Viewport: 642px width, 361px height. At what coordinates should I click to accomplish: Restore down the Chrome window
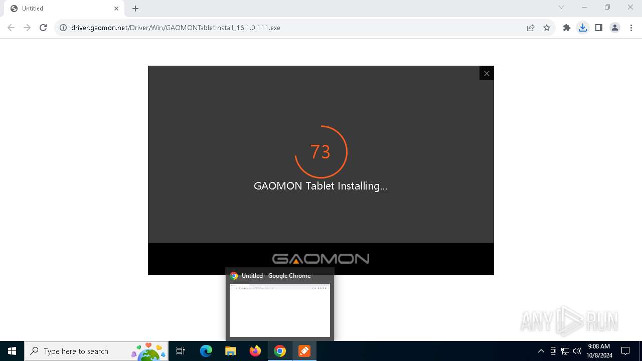point(607,7)
